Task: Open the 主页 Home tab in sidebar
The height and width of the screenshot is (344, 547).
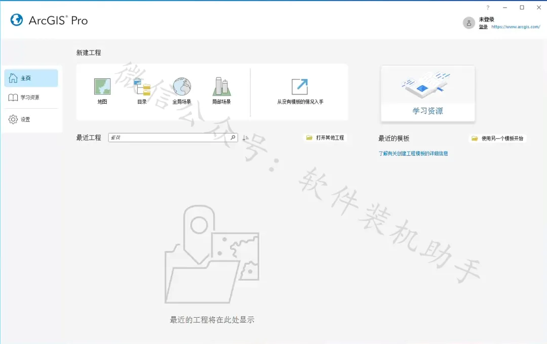Action: (31, 78)
